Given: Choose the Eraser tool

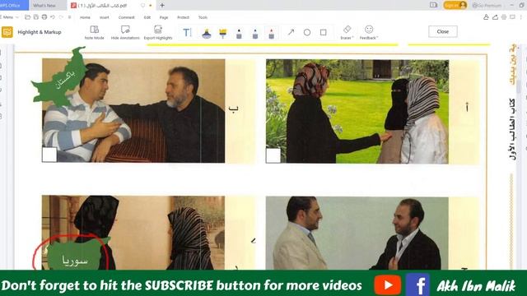Looking at the screenshot, I should coord(347,32).
